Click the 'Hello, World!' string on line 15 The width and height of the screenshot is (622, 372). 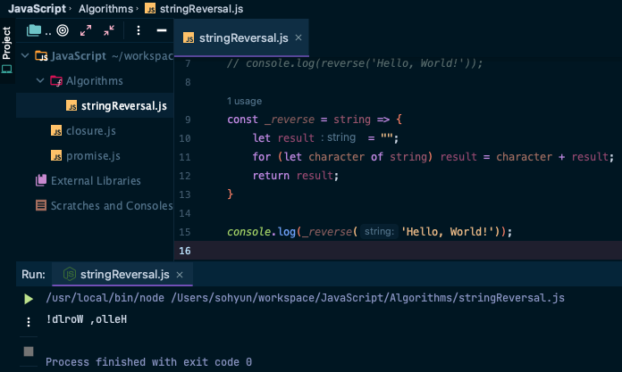pyautogui.click(x=448, y=232)
